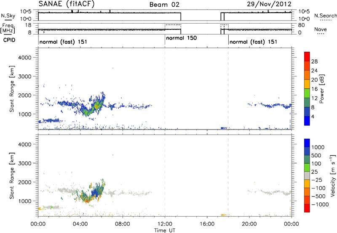Click the first 'normal (fast) 151' CPID label

(63, 42)
